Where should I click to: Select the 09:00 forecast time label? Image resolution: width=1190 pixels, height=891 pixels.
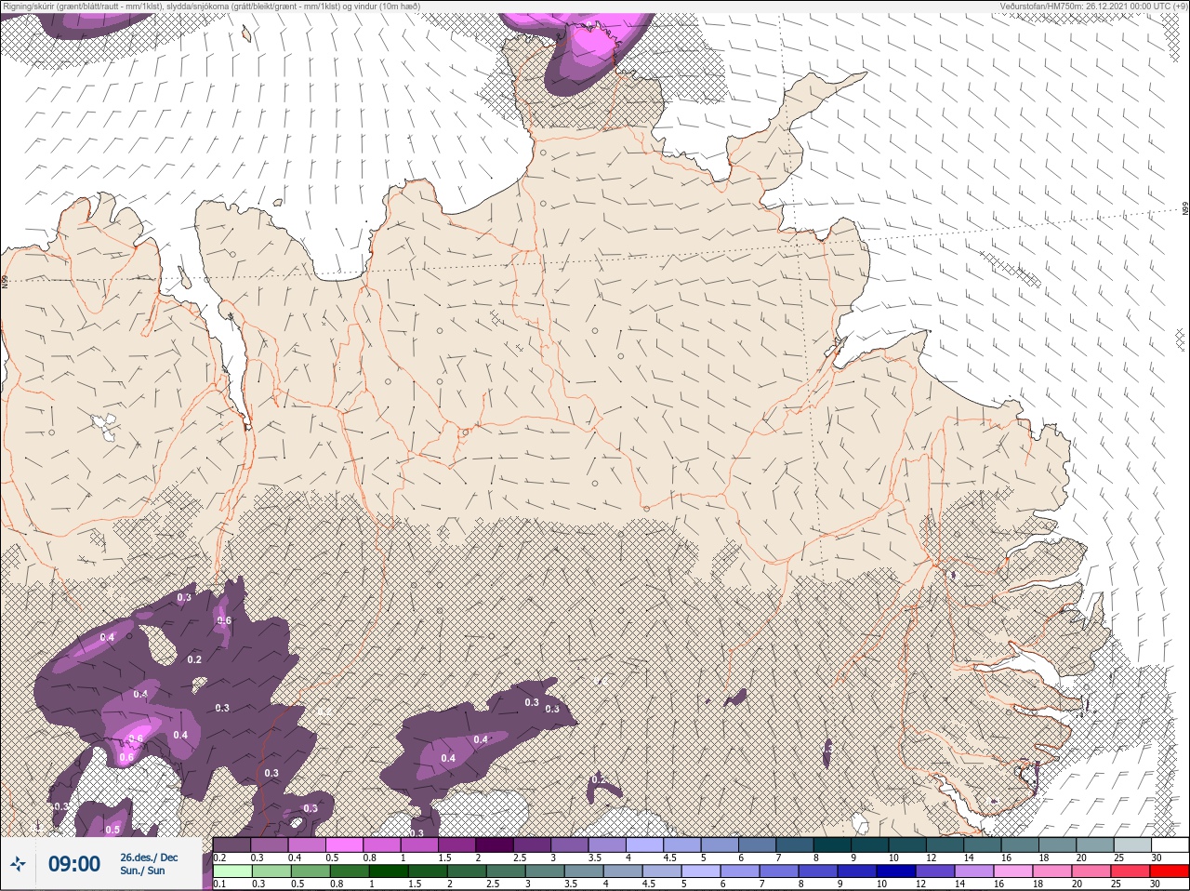73,865
